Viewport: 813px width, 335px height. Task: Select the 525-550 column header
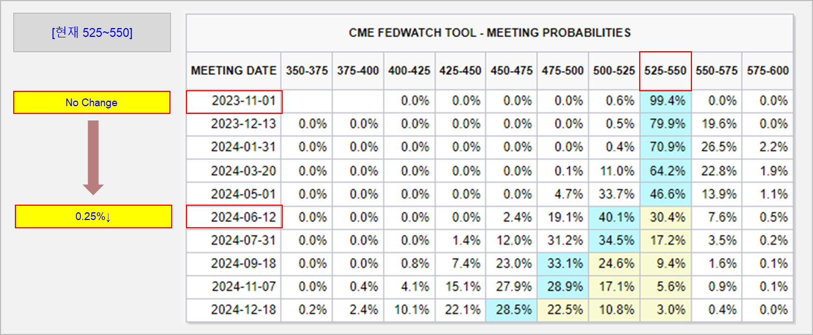(x=666, y=70)
